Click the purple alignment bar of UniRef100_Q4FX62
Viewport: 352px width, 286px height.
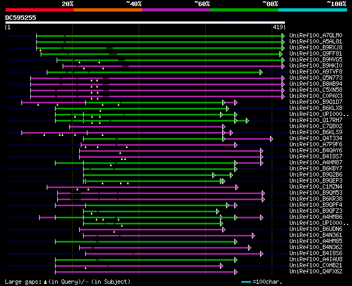pos(145,272)
